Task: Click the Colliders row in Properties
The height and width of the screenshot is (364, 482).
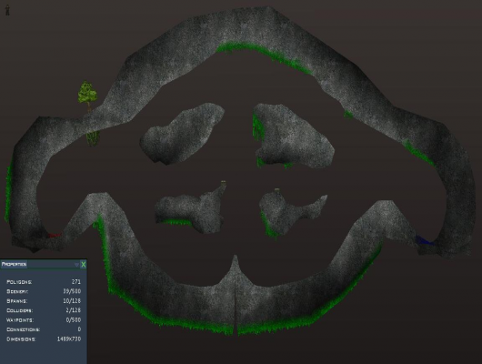Action: 44,310
